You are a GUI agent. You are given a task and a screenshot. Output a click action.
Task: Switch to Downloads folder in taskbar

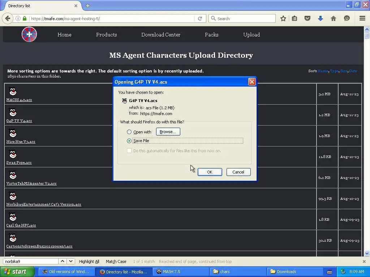pos(295,272)
